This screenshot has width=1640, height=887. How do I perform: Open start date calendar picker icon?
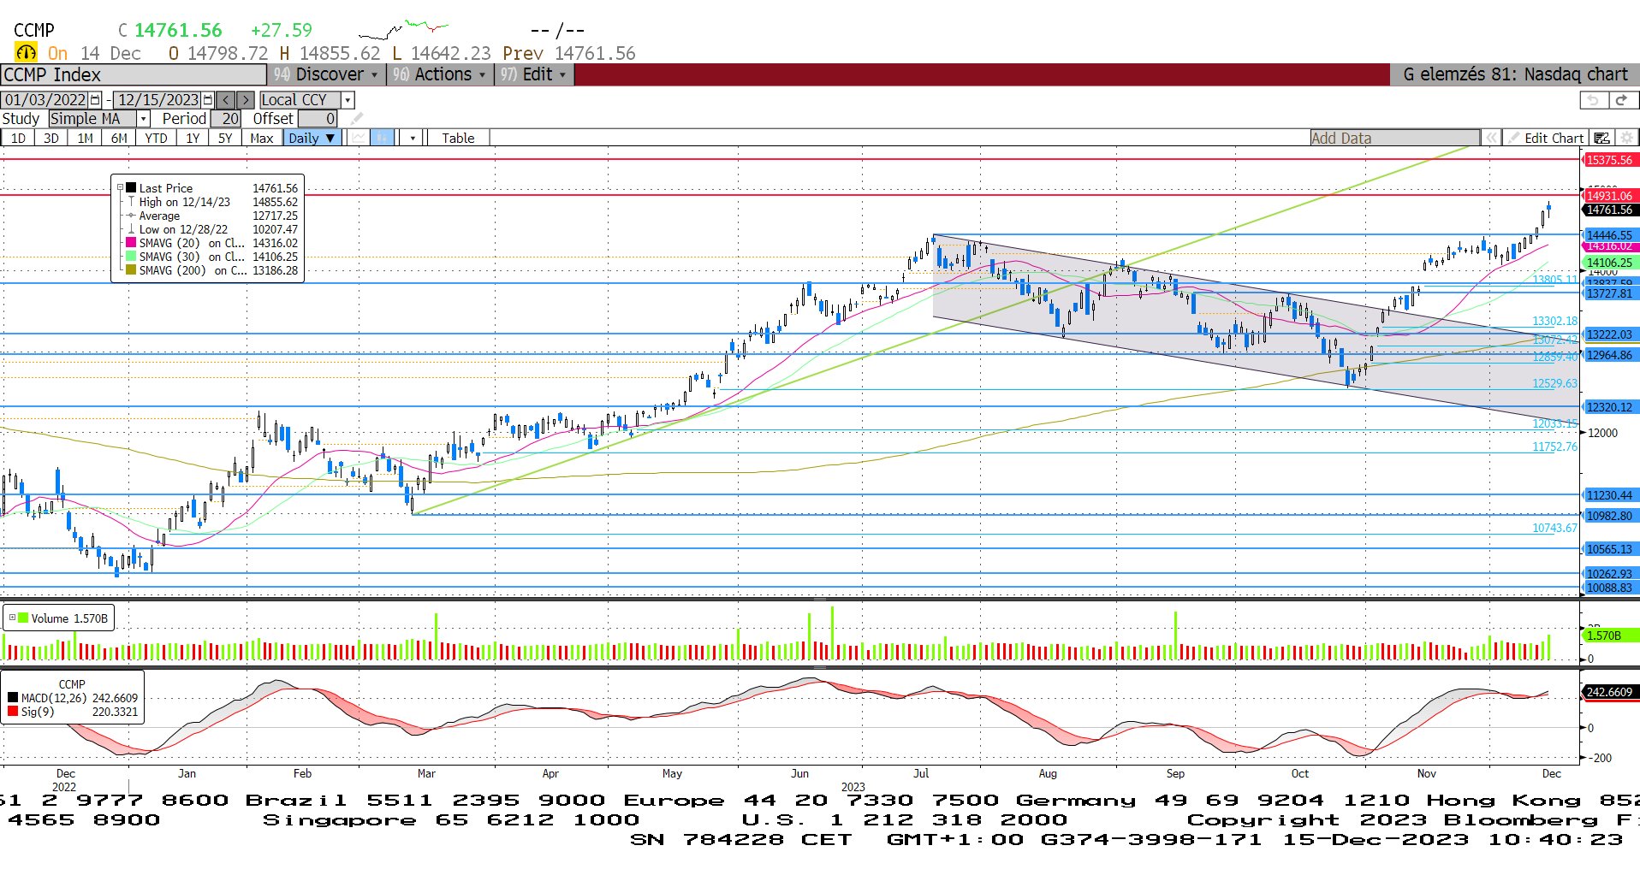95,100
